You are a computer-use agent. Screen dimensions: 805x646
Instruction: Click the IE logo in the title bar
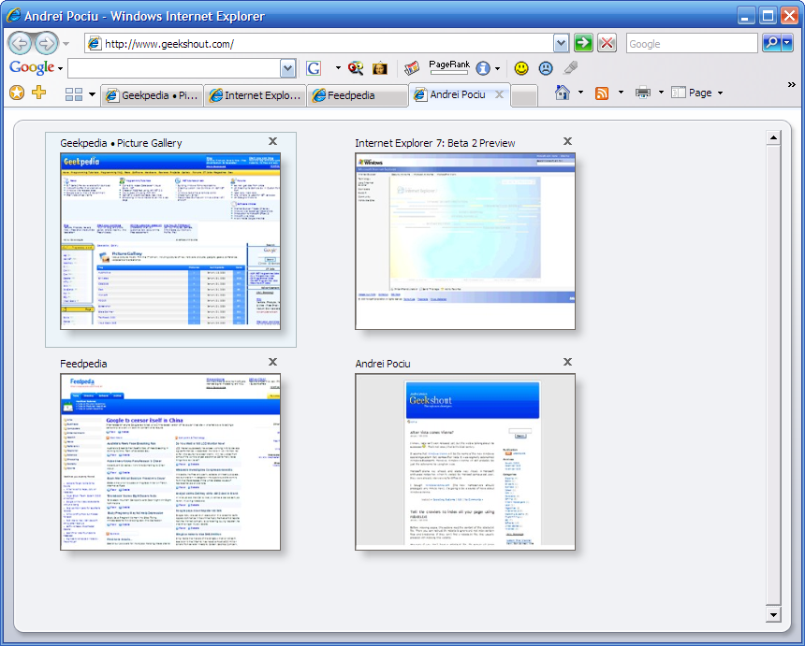click(x=13, y=15)
